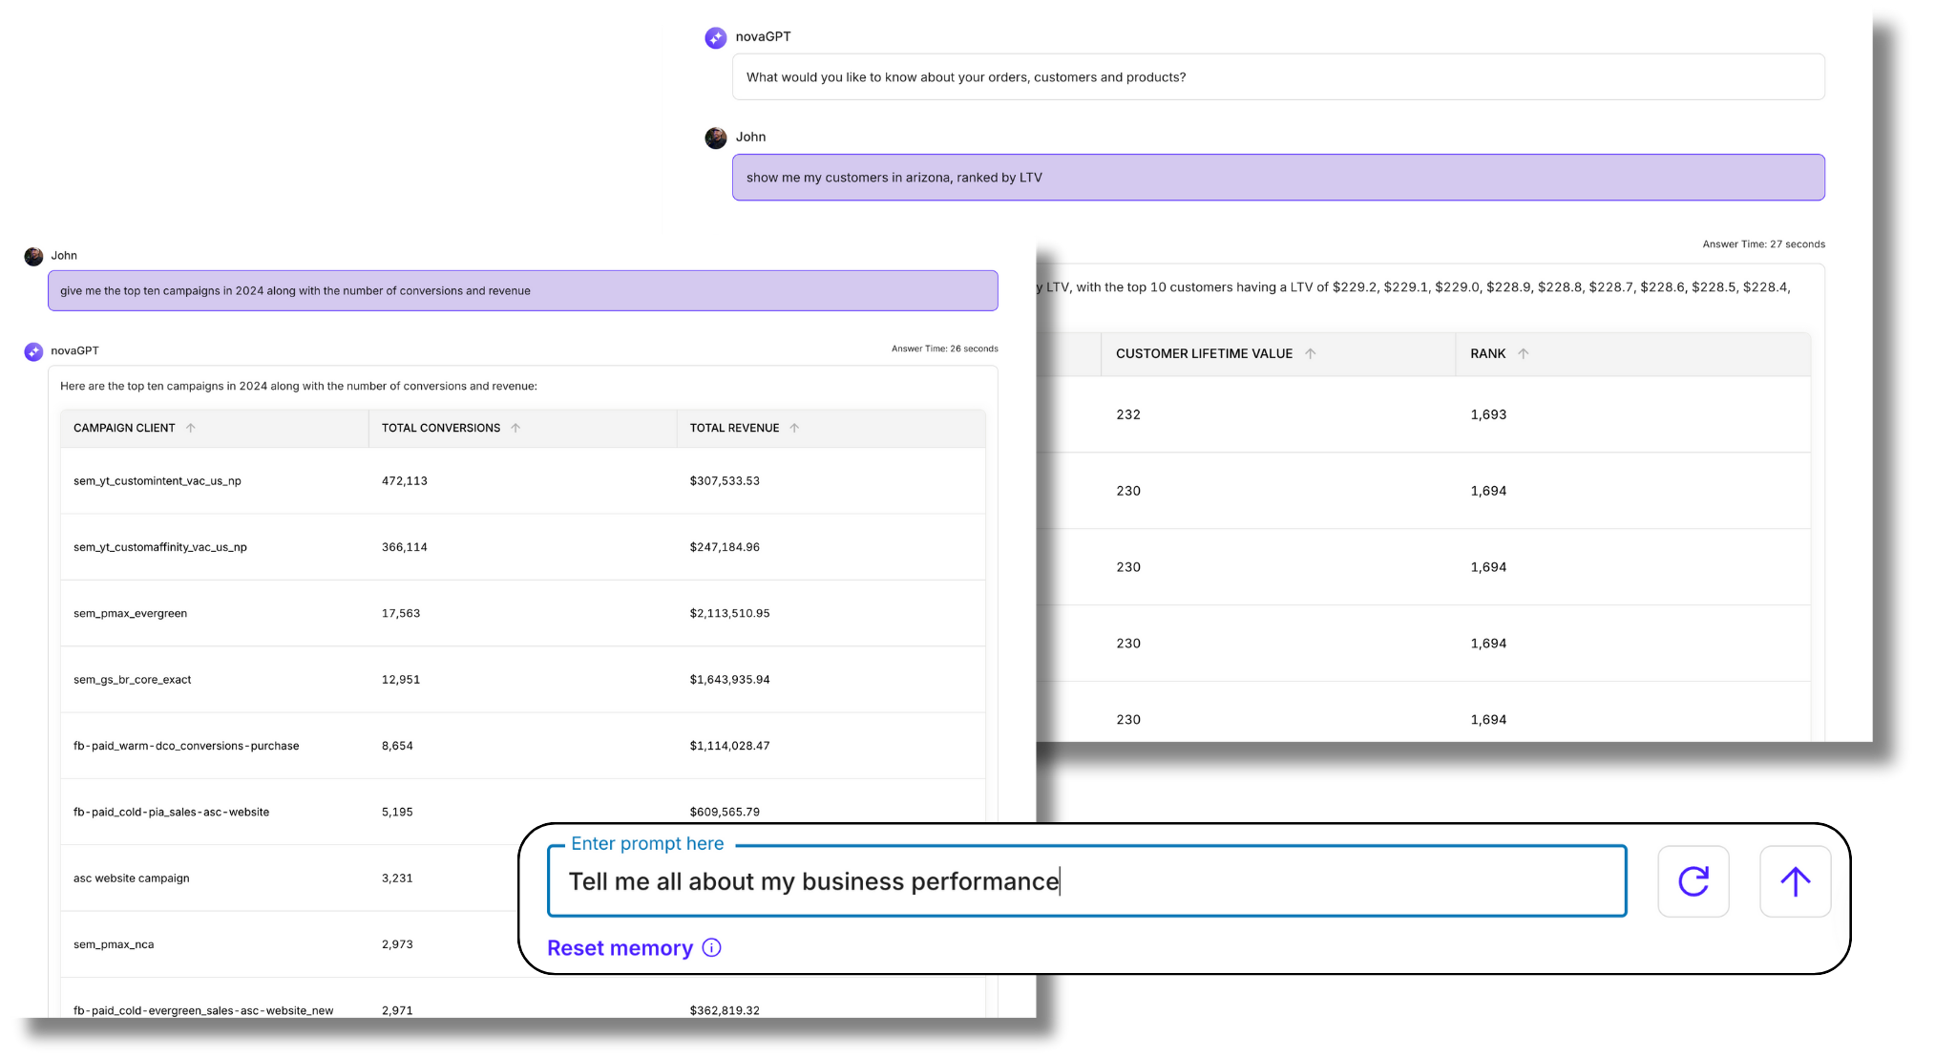The image size is (1935, 1058).
Task: Select the top ten campaigns prompt message
Action: click(522, 291)
